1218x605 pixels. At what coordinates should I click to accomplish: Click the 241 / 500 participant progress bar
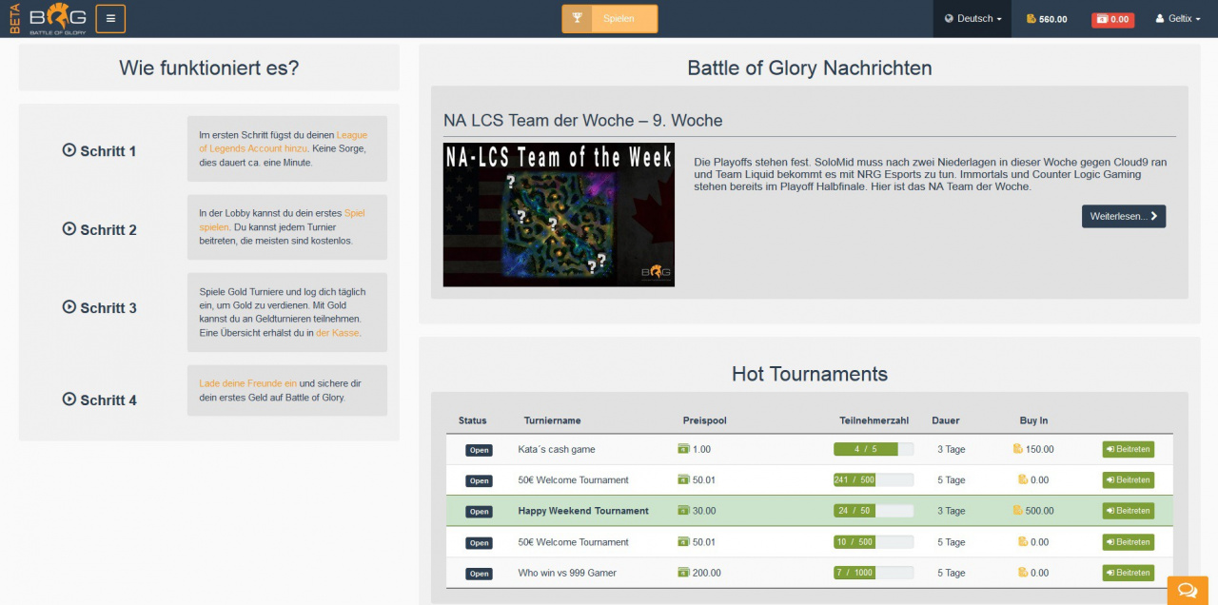(874, 480)
